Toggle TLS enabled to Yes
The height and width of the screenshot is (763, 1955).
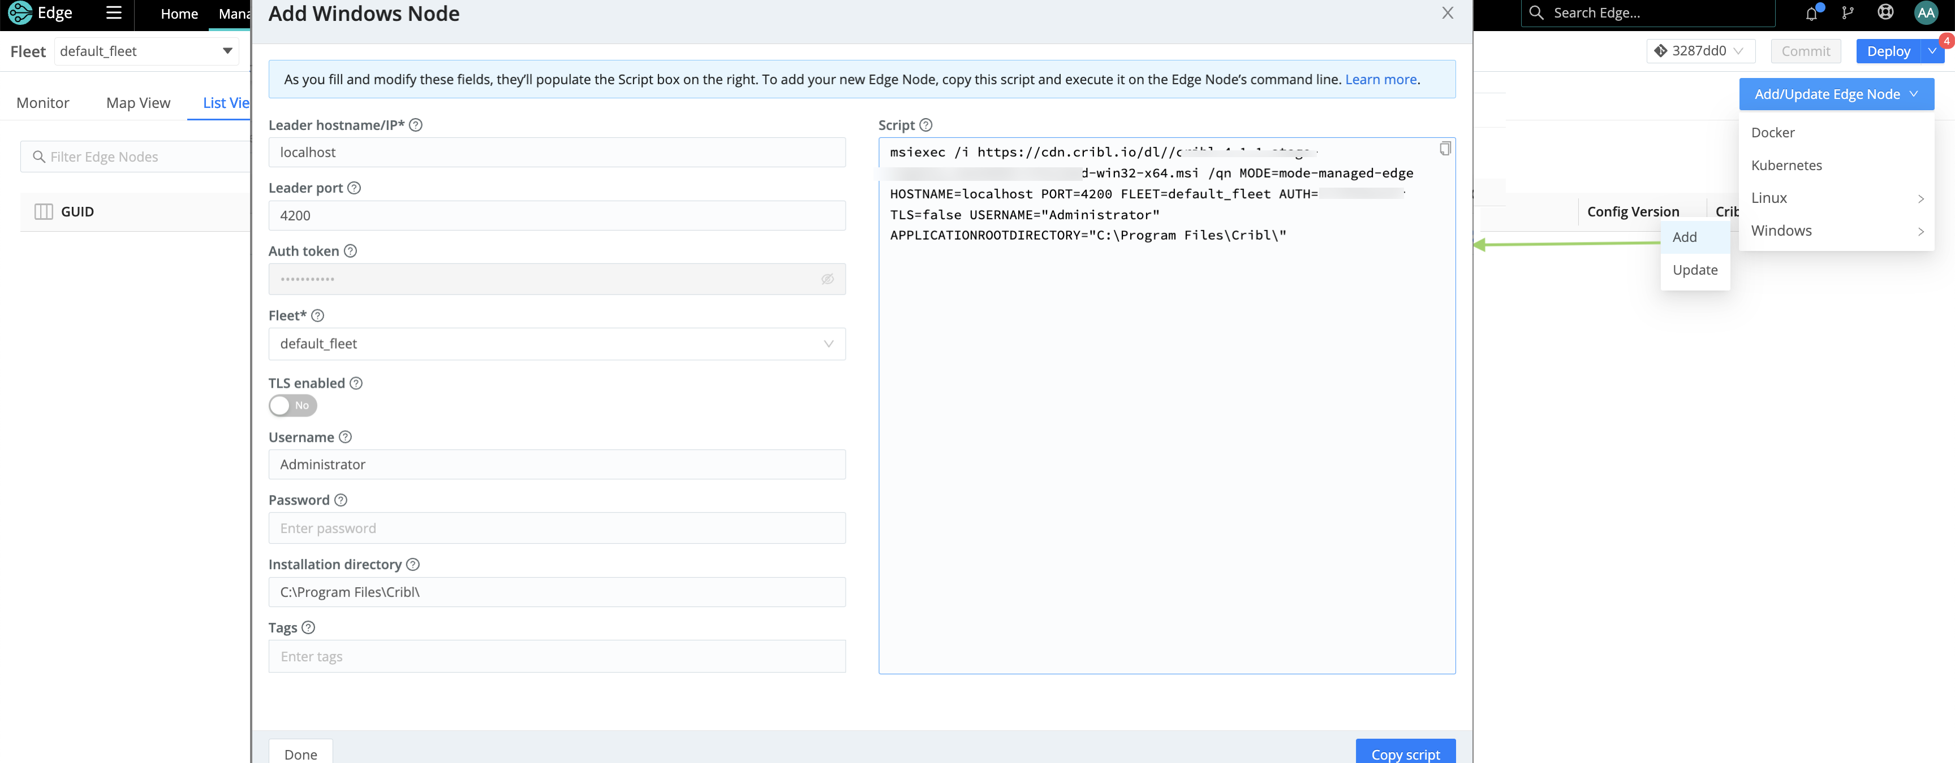pyautogui.click(x=292, y=406)
